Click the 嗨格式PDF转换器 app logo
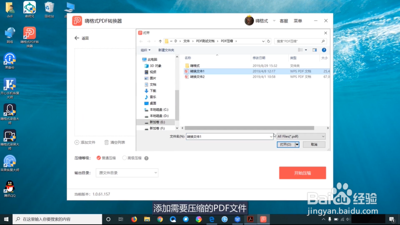400x225 pixels. [77, 21]
